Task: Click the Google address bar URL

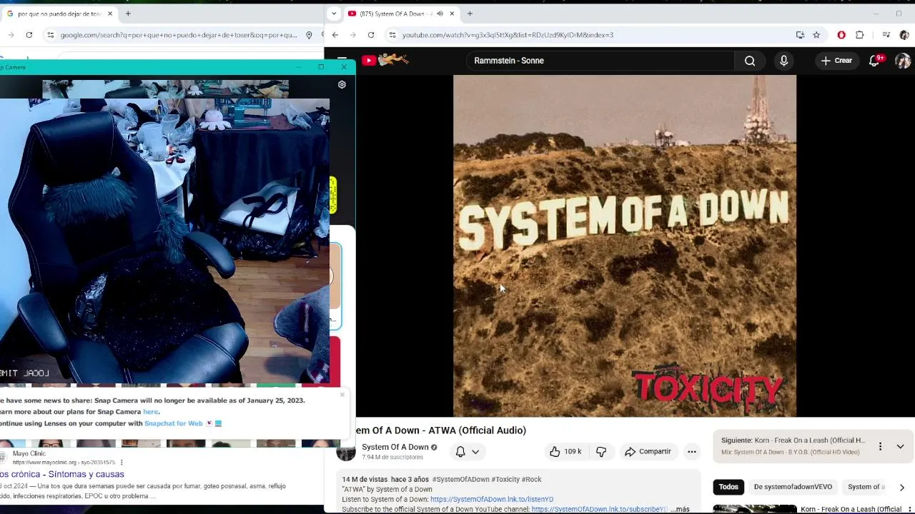Action: 179,35
